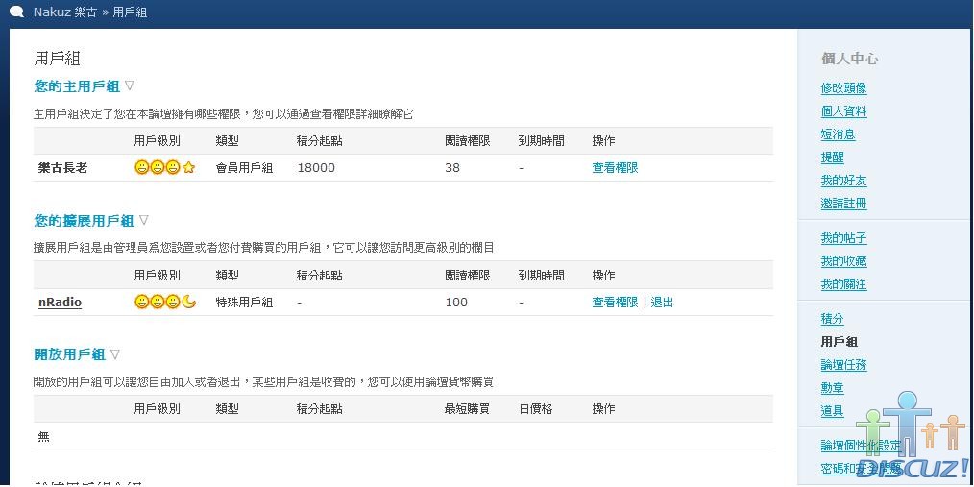Click the moon rank icon for nRadio

tap(189, 302)
